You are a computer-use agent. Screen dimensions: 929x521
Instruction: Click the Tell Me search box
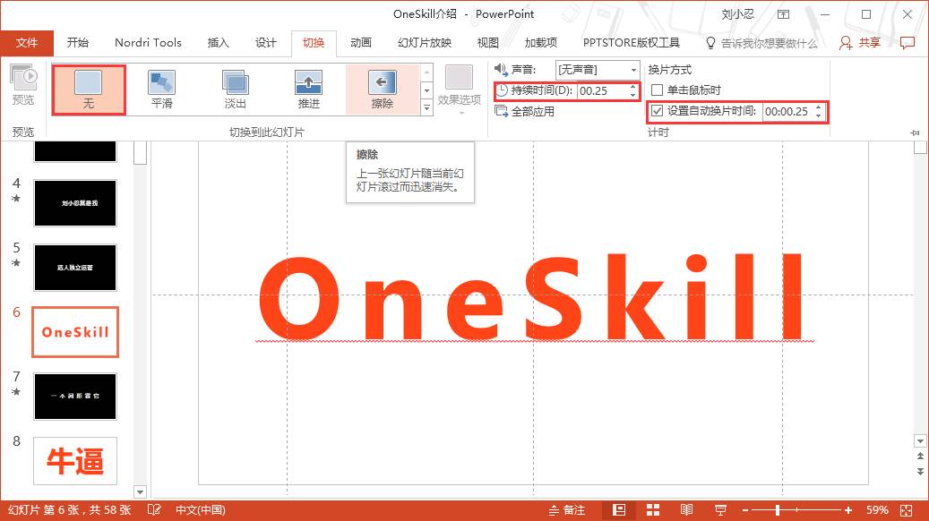[x=769, y=43]
